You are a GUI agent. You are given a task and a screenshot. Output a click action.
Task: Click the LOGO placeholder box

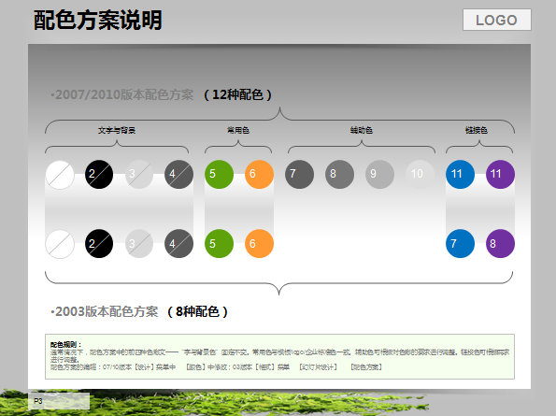pos(497,20)
